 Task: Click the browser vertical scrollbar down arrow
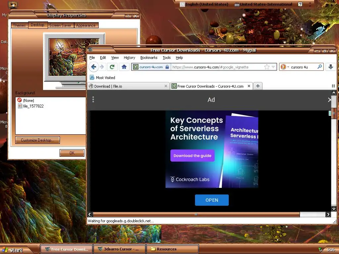334,209
